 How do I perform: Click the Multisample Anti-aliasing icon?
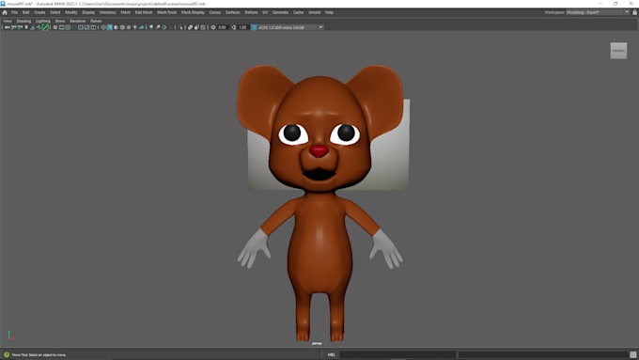click(164, 27)
